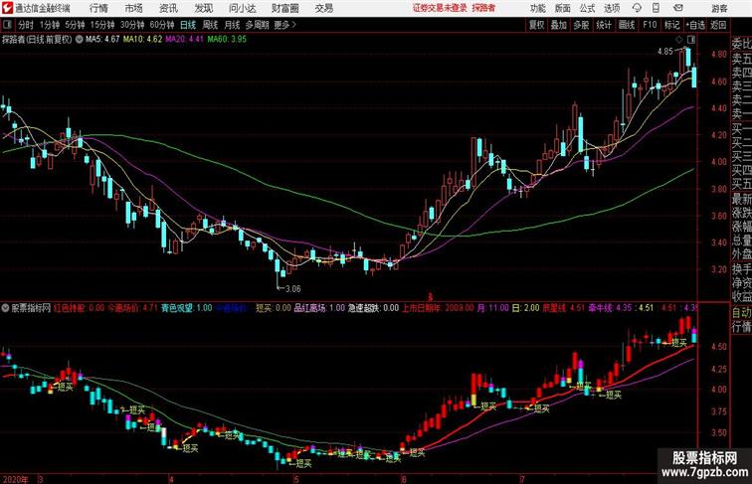
Task: Collapse the MA indicator arrow next to 探路者
Action: pyautogui.click(x=80, y=40)
